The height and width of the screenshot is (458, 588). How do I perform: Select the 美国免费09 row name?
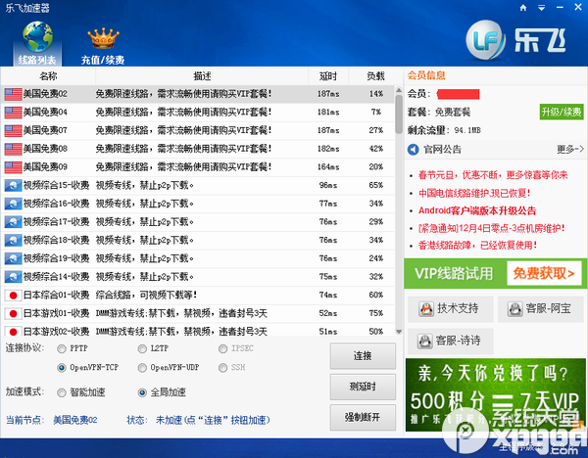45,167
